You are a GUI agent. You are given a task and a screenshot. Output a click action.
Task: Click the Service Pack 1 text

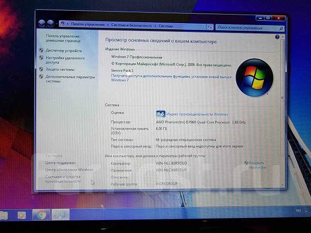(122, 70)
